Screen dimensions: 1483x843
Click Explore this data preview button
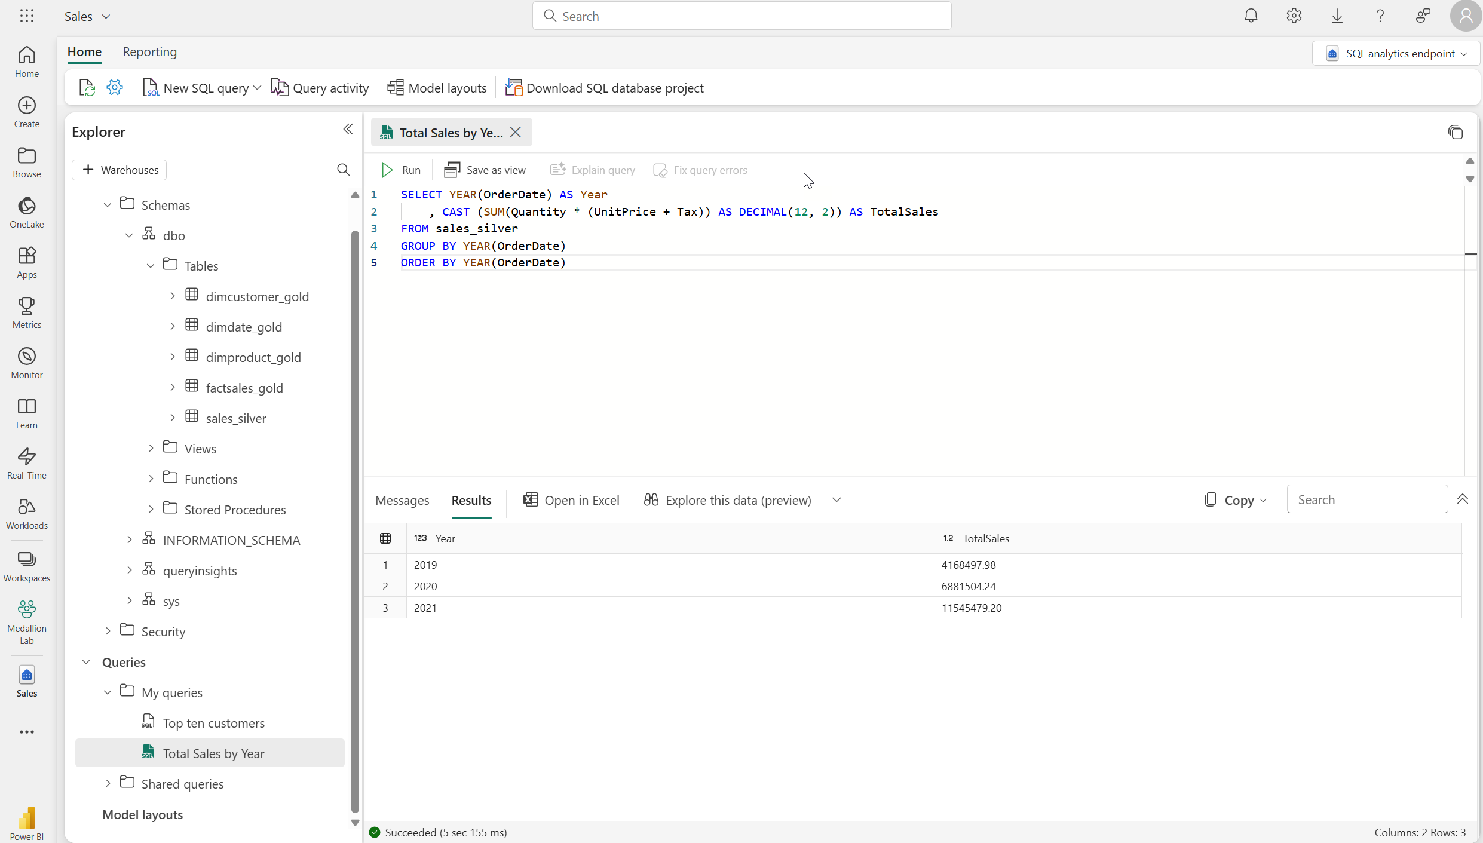pyautogui.click(x=727, y=500)
